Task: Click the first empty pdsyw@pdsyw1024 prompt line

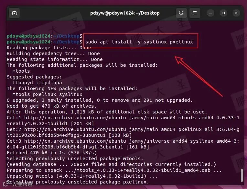Action: [44, 36]
